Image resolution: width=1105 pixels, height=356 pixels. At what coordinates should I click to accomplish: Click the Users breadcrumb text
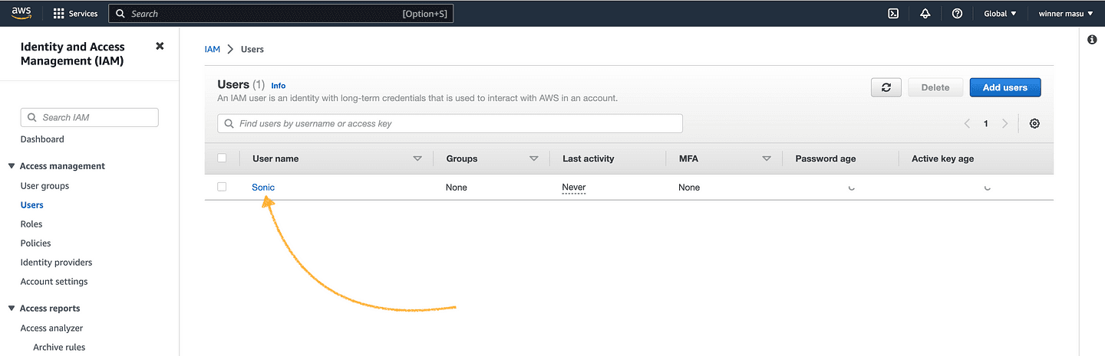252,49
